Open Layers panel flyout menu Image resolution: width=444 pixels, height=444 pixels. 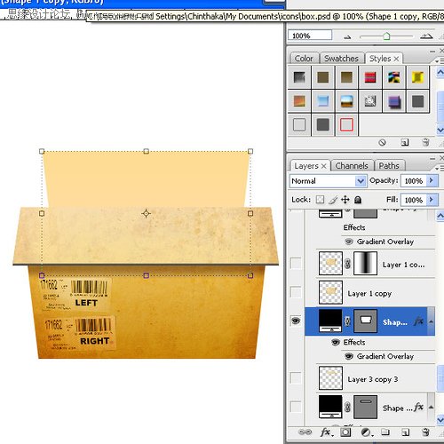click(440, 168)
